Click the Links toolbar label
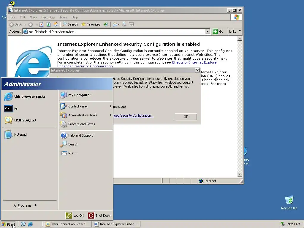 (x=232, y=31)
